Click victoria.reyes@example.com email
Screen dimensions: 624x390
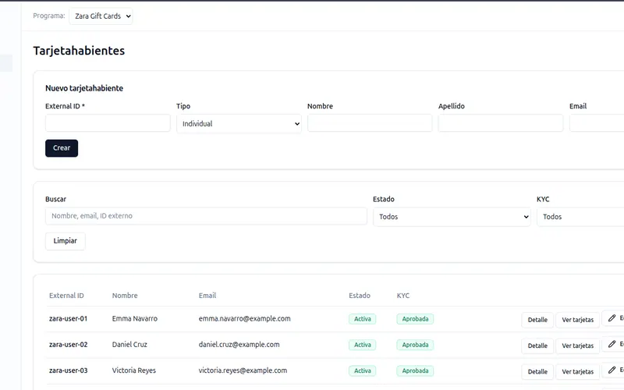[243, 370]
